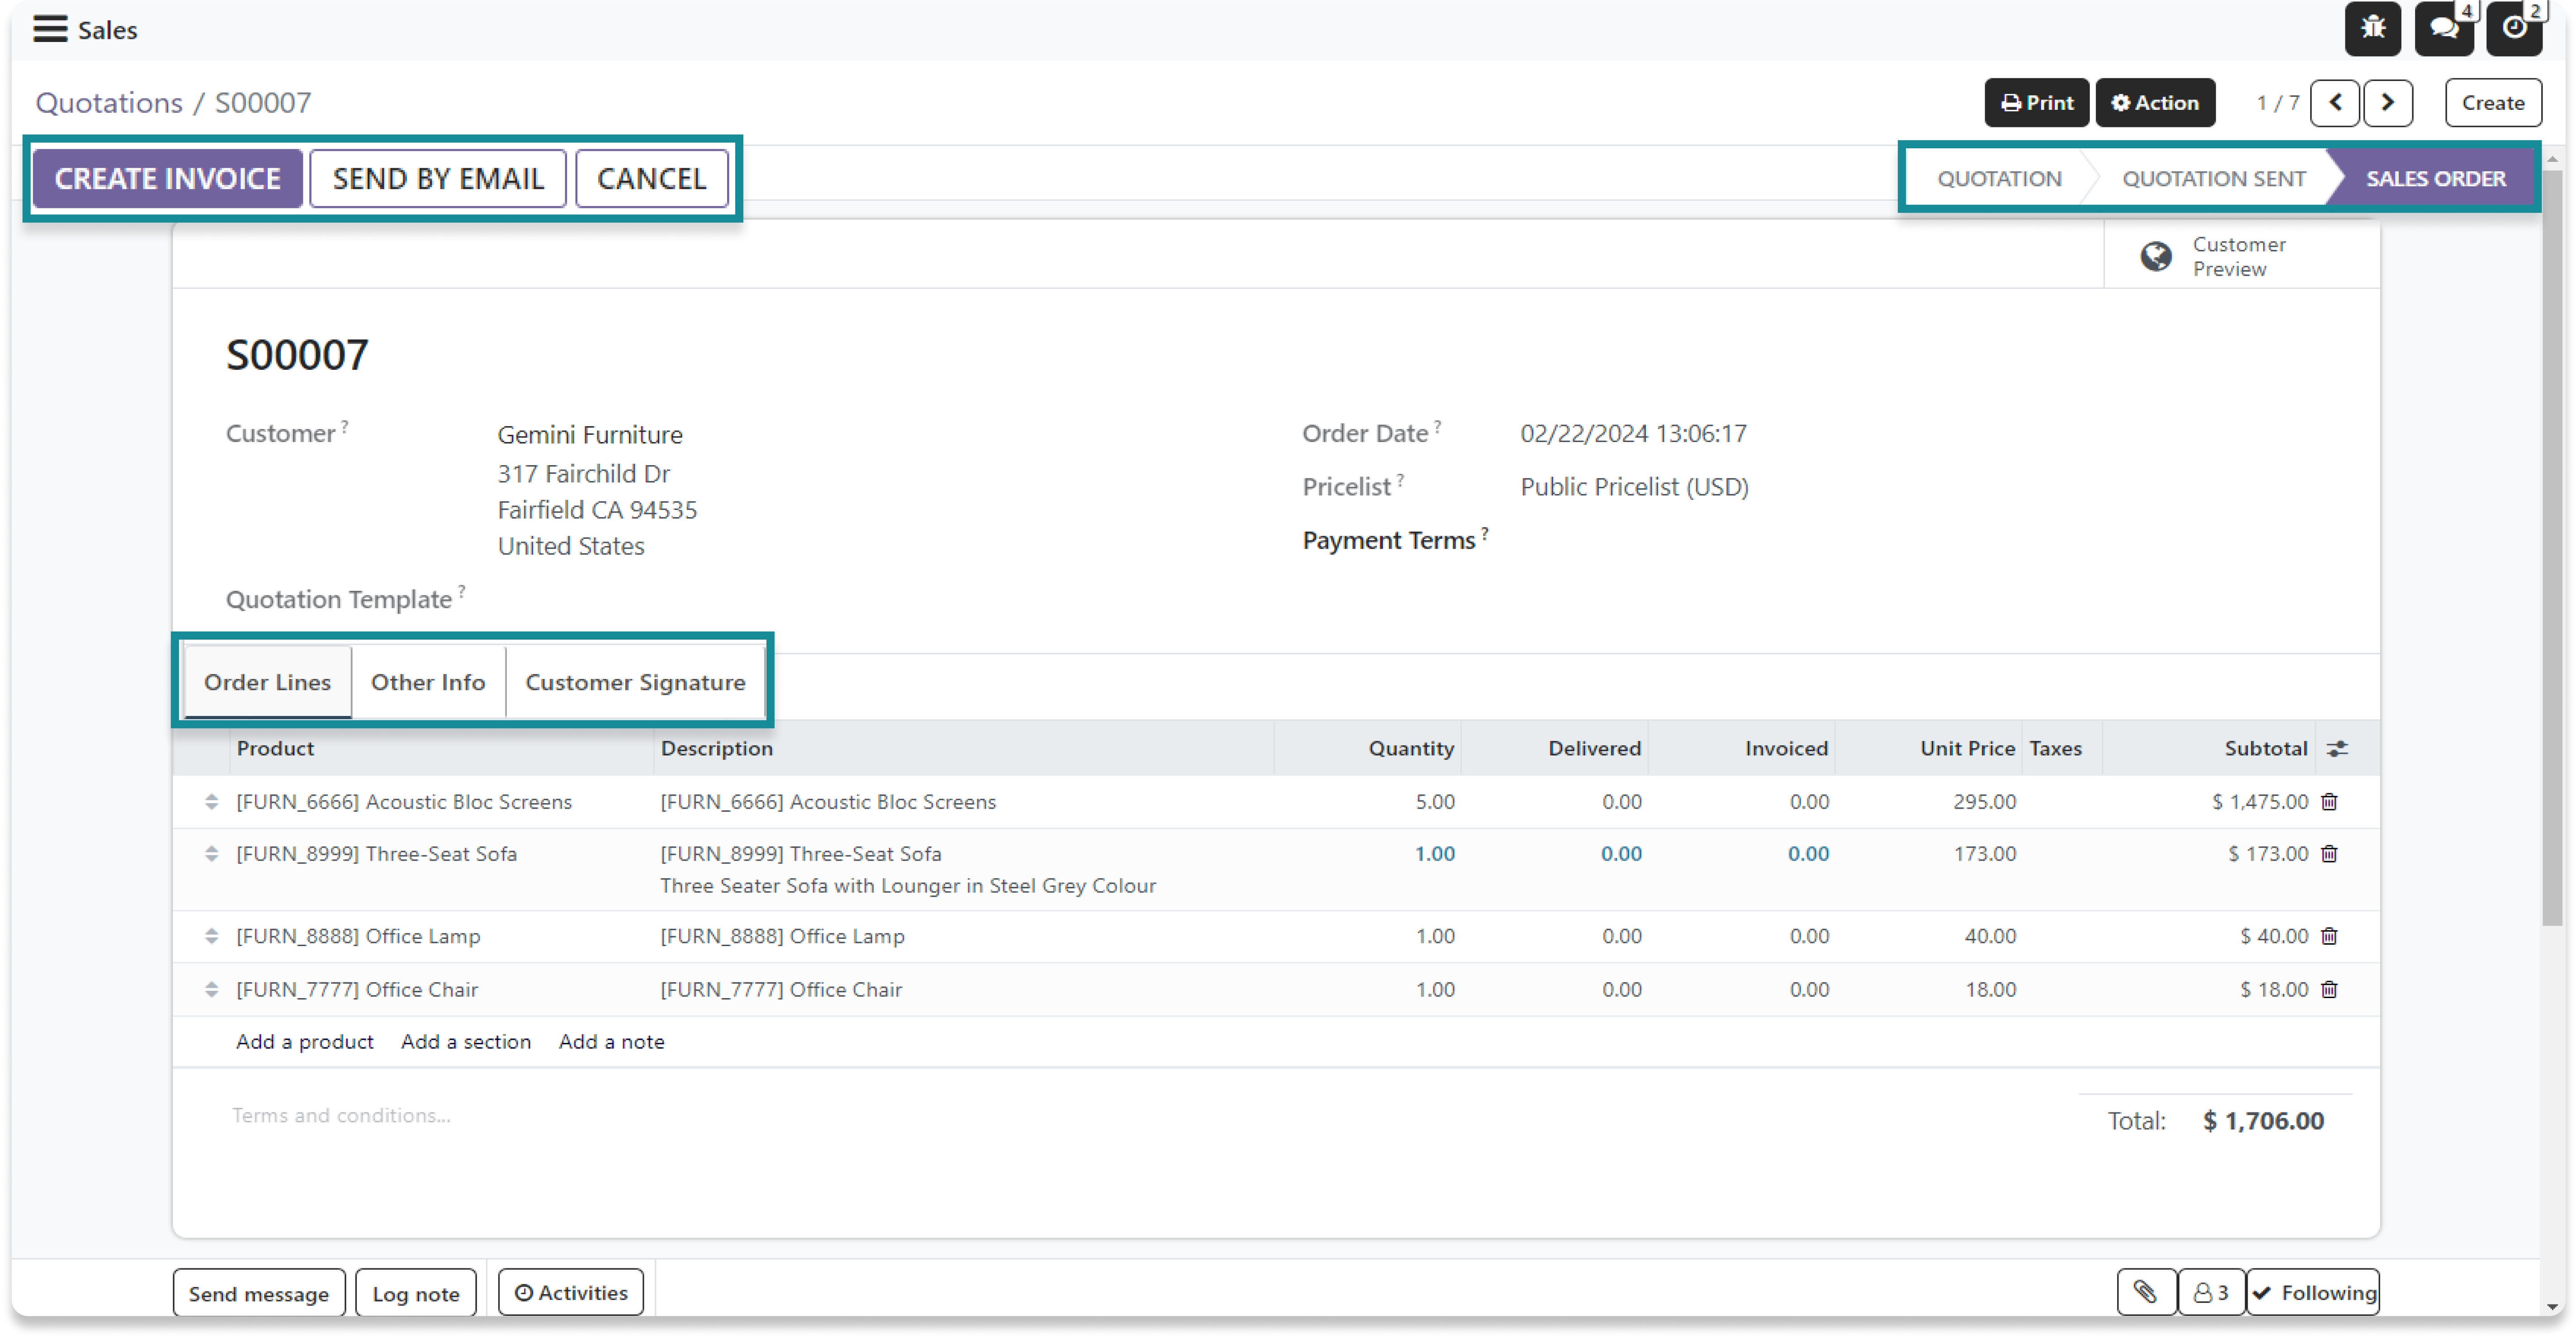Open the Print menu
The image size is (2576, 1338).
pyautogui.click(x=2036, y=103)
